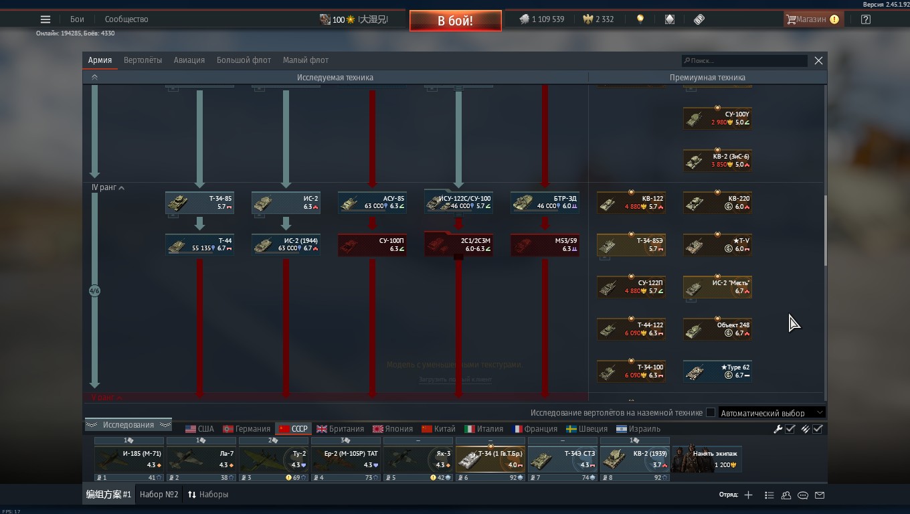Select premium Т-V vehicle
Viewport: 910px width, 514px height.
[x=717, y=245]
